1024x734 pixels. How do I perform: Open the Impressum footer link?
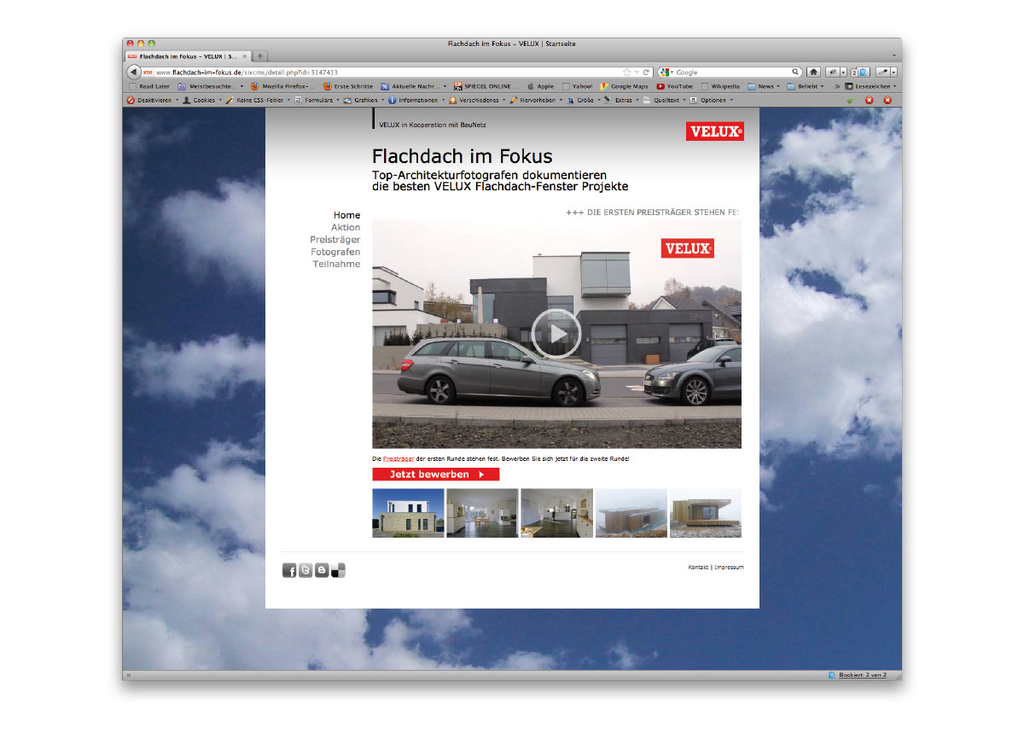click(729, 568)
